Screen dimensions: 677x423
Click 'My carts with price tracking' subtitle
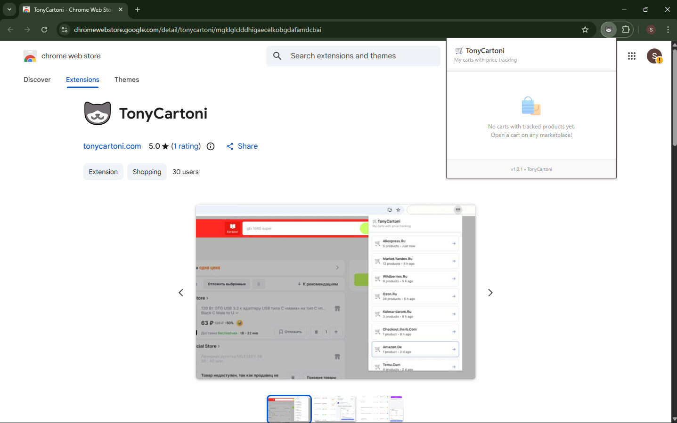click(x=485, y=60)
